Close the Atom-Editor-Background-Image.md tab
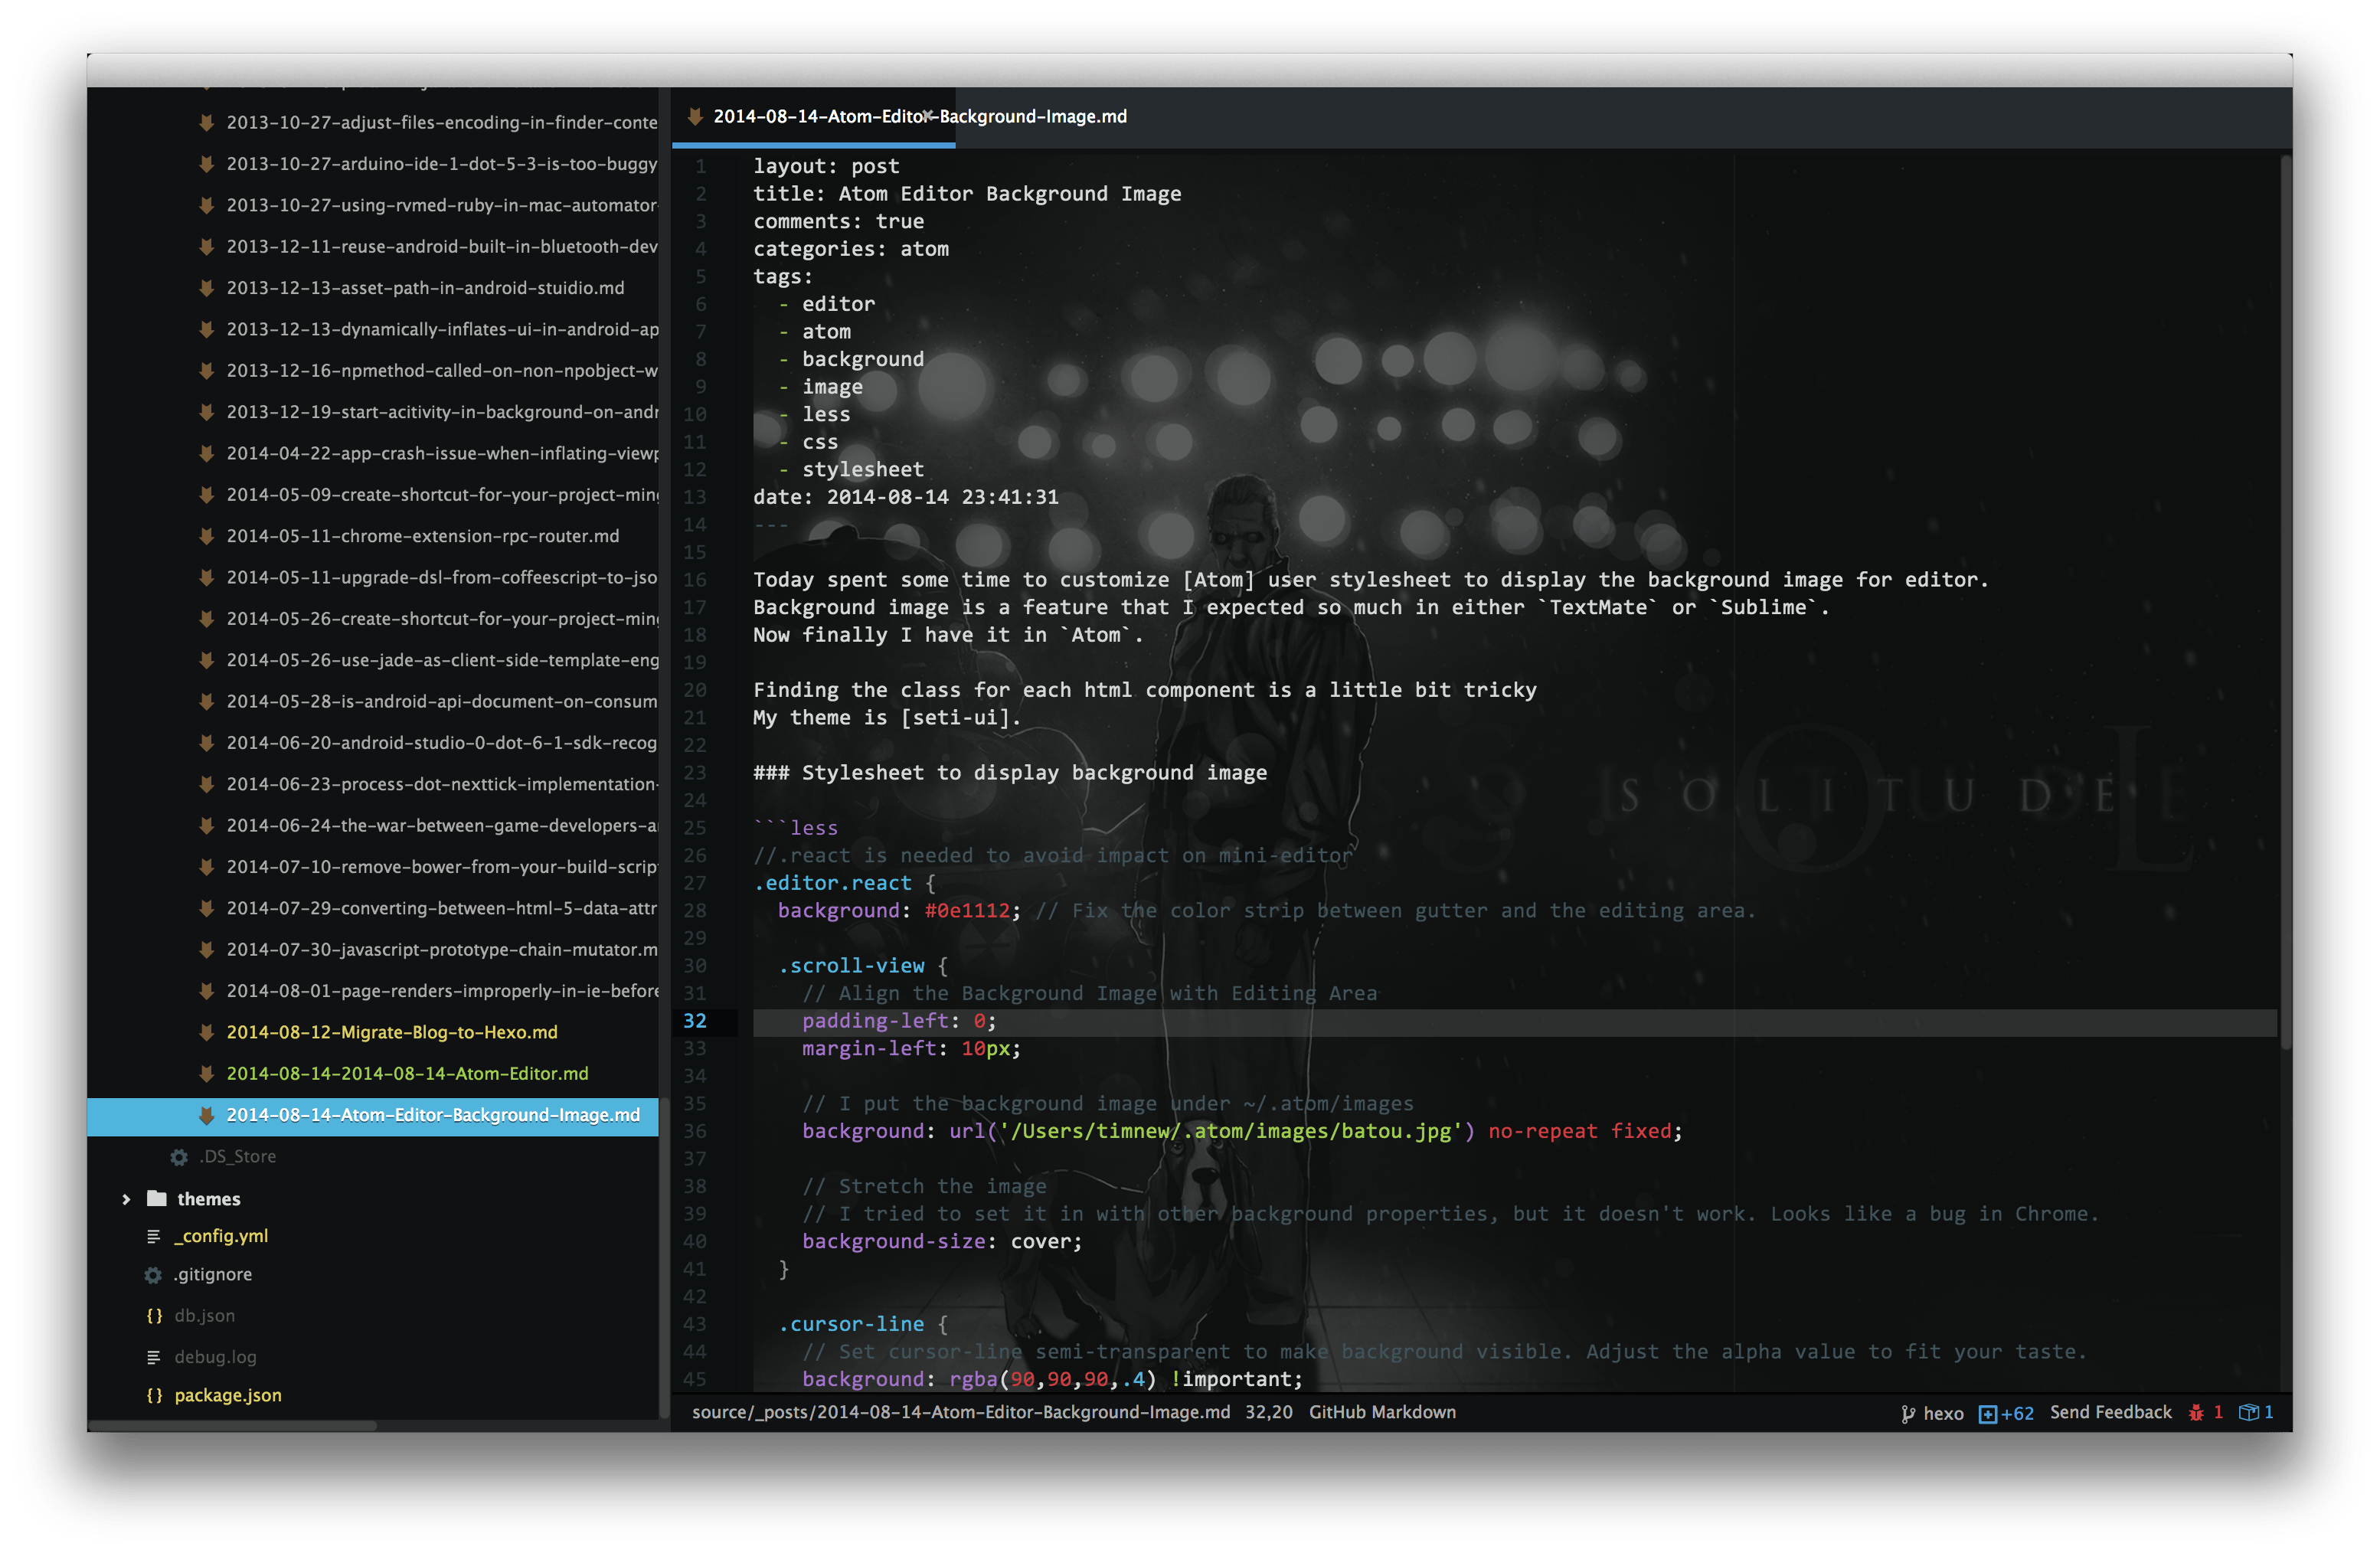Image resolution: width=2380 pixels, height=1553 pixels. coord(928,116)
